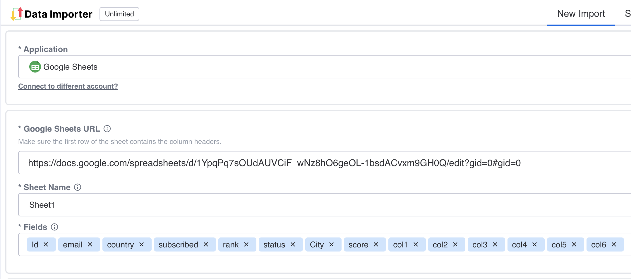
Task: Click the Unlimited plan badge
Action: pyautogui.click(x=119, y=14)
